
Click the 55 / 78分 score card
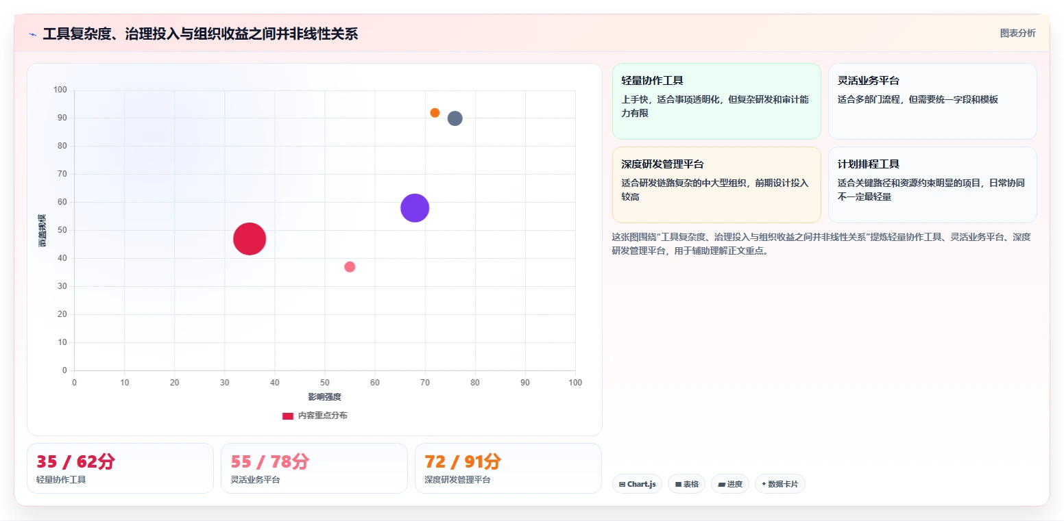314,468
